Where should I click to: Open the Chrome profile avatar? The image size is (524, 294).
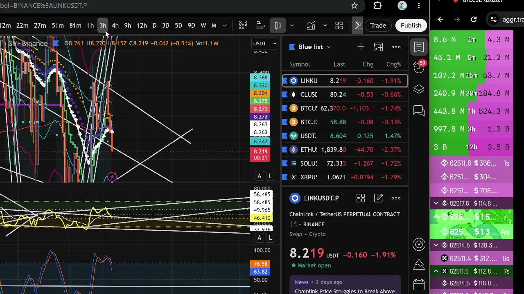402,6
